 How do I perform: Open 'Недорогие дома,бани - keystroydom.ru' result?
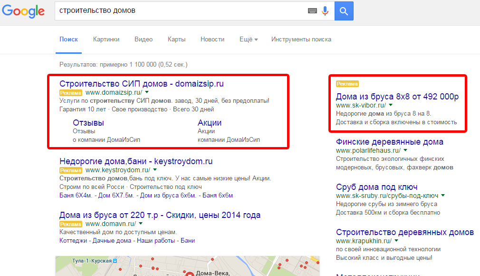click(x=136, y=161)
